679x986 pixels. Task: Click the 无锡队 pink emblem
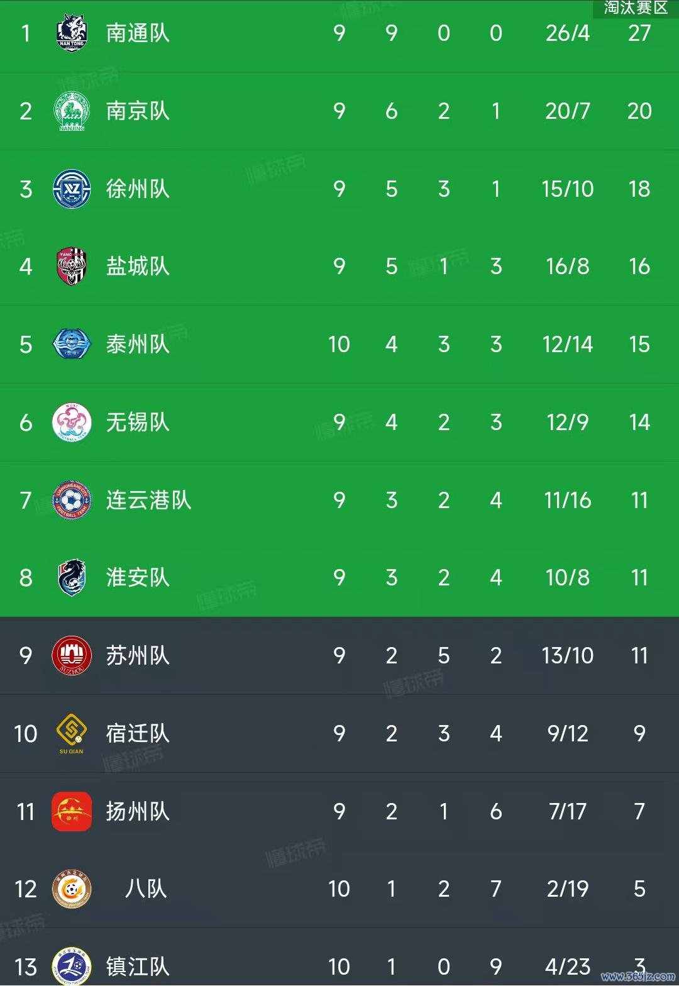pos(72,422)
